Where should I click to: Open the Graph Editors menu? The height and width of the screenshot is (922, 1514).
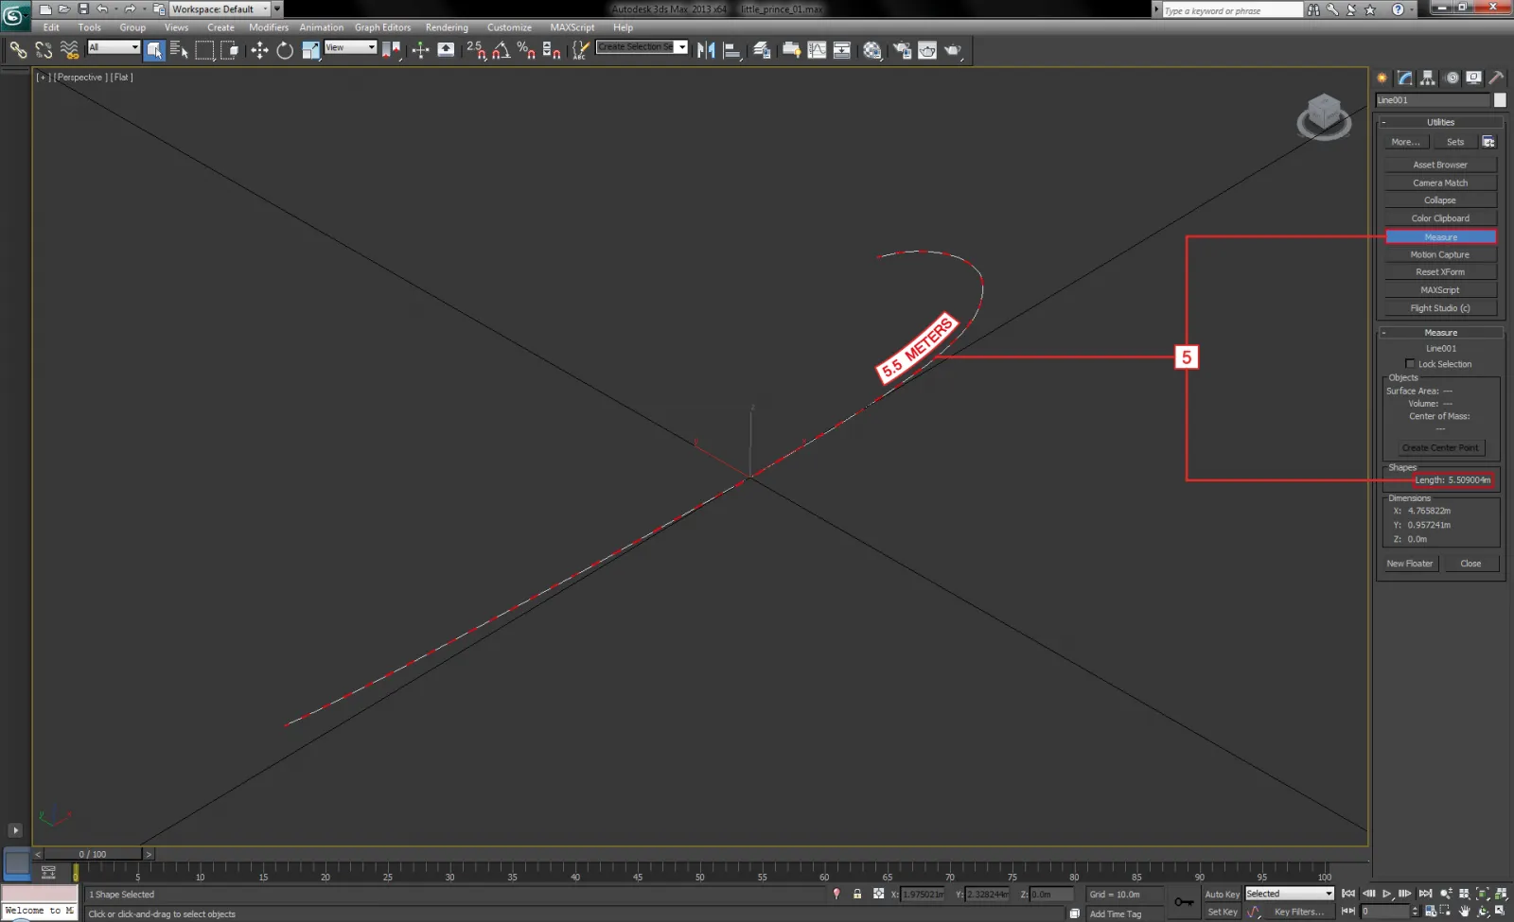tap(382, 26)
